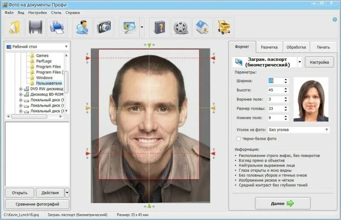Click the left yellow eye-line marker
341x220 pixels.
pyautogui.click(x=88, y=108)
